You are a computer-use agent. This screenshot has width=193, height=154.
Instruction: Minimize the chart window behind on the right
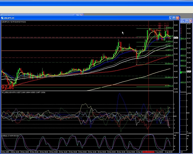click(183, 21)
